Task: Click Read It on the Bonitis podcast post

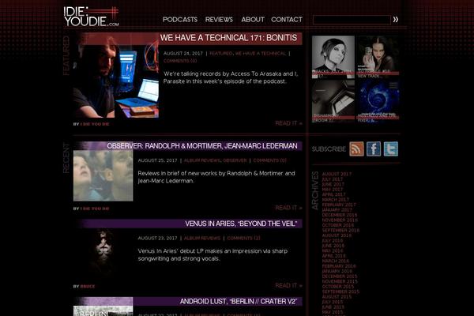Action: point(288,123)
